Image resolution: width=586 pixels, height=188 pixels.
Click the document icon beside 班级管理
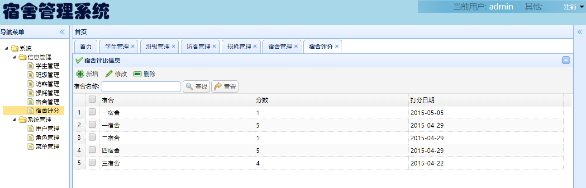click(31, 75)
